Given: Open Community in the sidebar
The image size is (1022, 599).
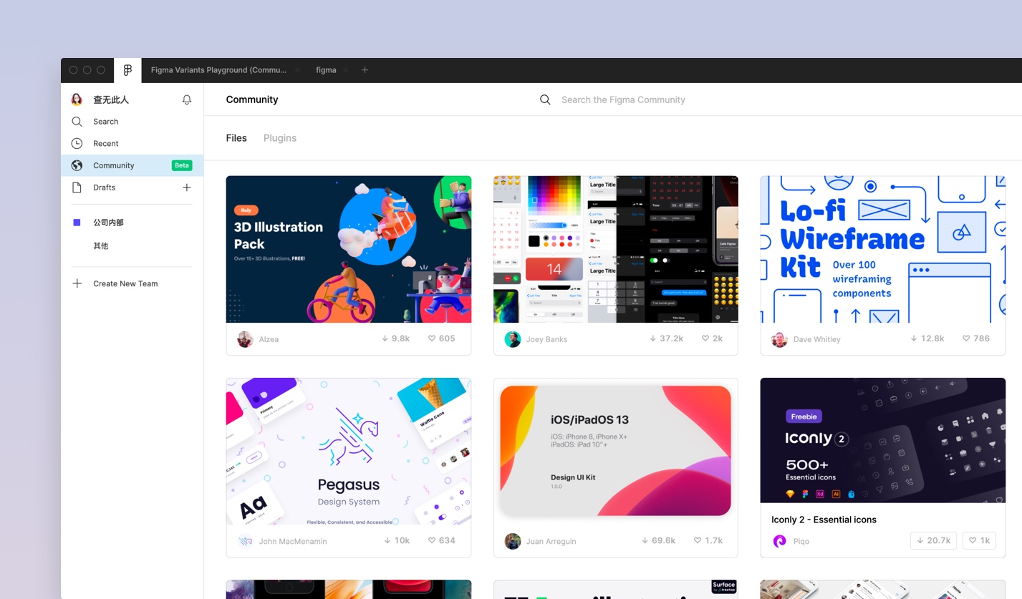Looking at the screenshot, I should click(132, 165).
